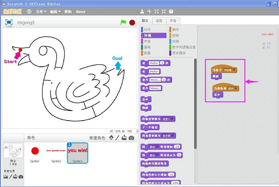Switch to the 声音 tab

pos(173,21)
